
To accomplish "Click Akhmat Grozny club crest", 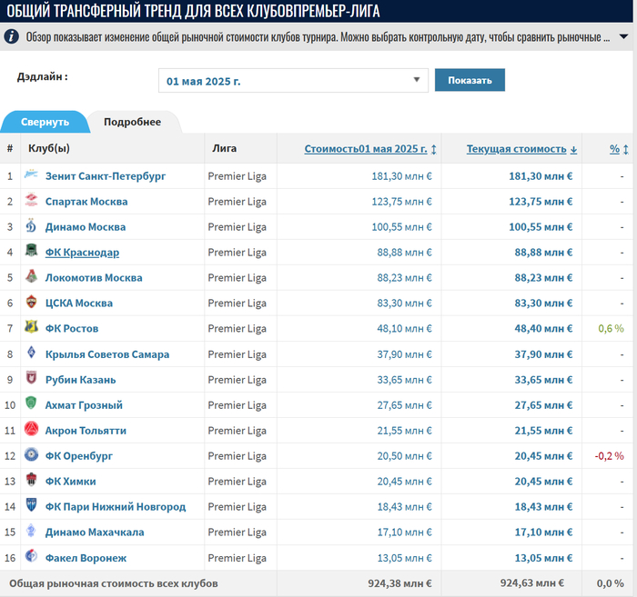I will pyautogui.click(x=31, y=404).
